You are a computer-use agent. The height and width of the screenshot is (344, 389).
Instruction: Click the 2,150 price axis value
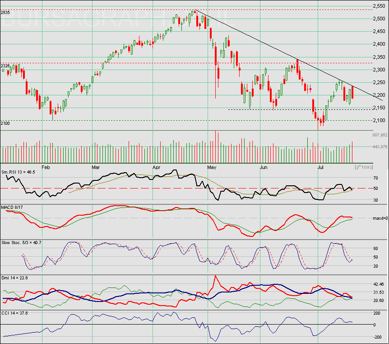click(x=379, y=108)
